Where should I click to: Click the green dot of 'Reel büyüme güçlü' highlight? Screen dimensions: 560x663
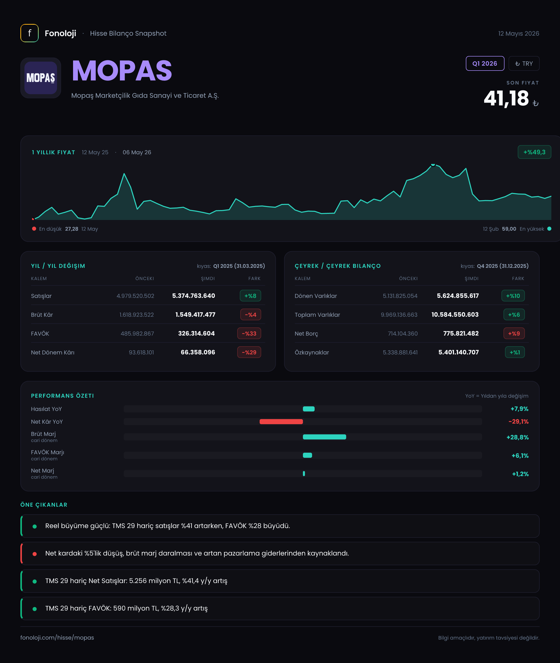[x=35, y=527]
